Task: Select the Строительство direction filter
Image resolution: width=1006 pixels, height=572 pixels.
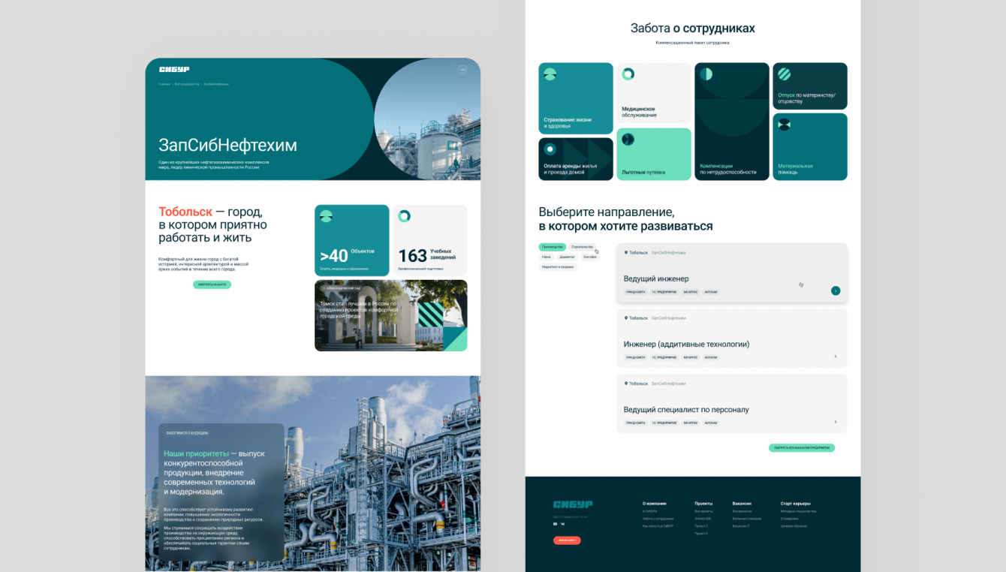Action: coord(583,246)
